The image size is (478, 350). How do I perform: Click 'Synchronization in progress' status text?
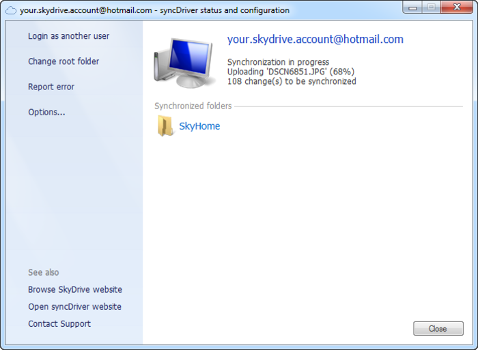coord(278,62)
